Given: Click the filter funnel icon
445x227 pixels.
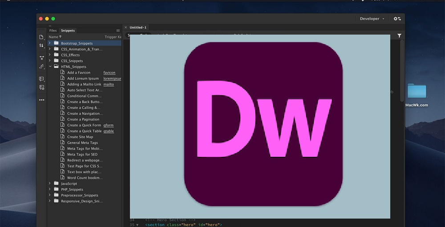Looking at the screenshot, I should coord(399,35).
